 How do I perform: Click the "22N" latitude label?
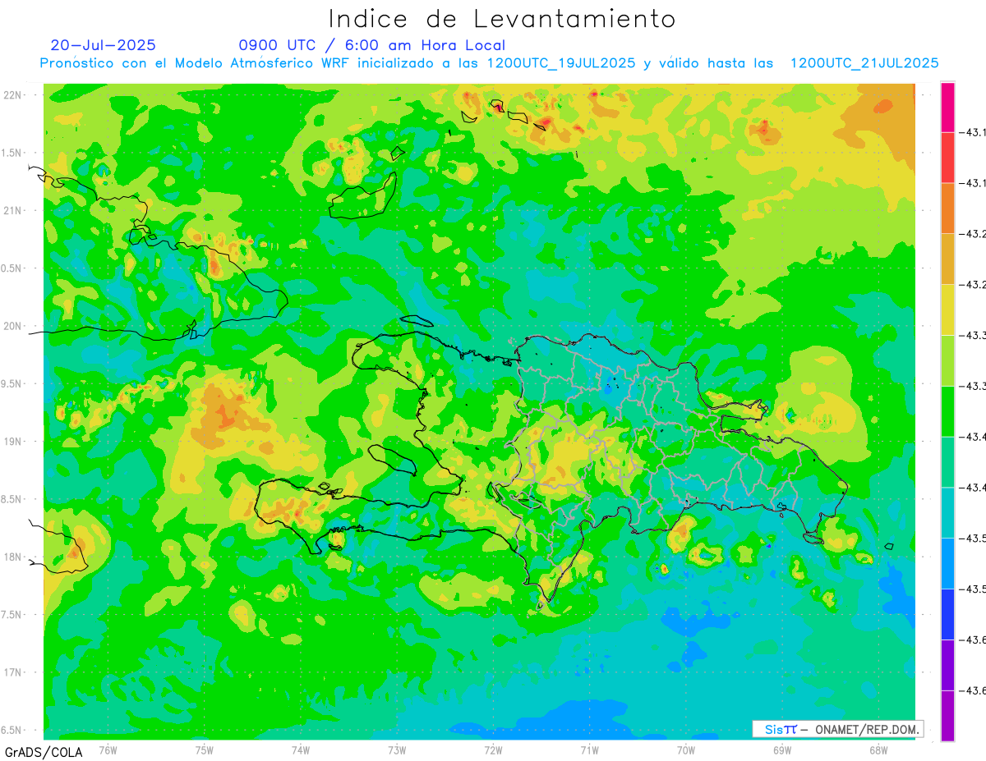click(12, 95)
